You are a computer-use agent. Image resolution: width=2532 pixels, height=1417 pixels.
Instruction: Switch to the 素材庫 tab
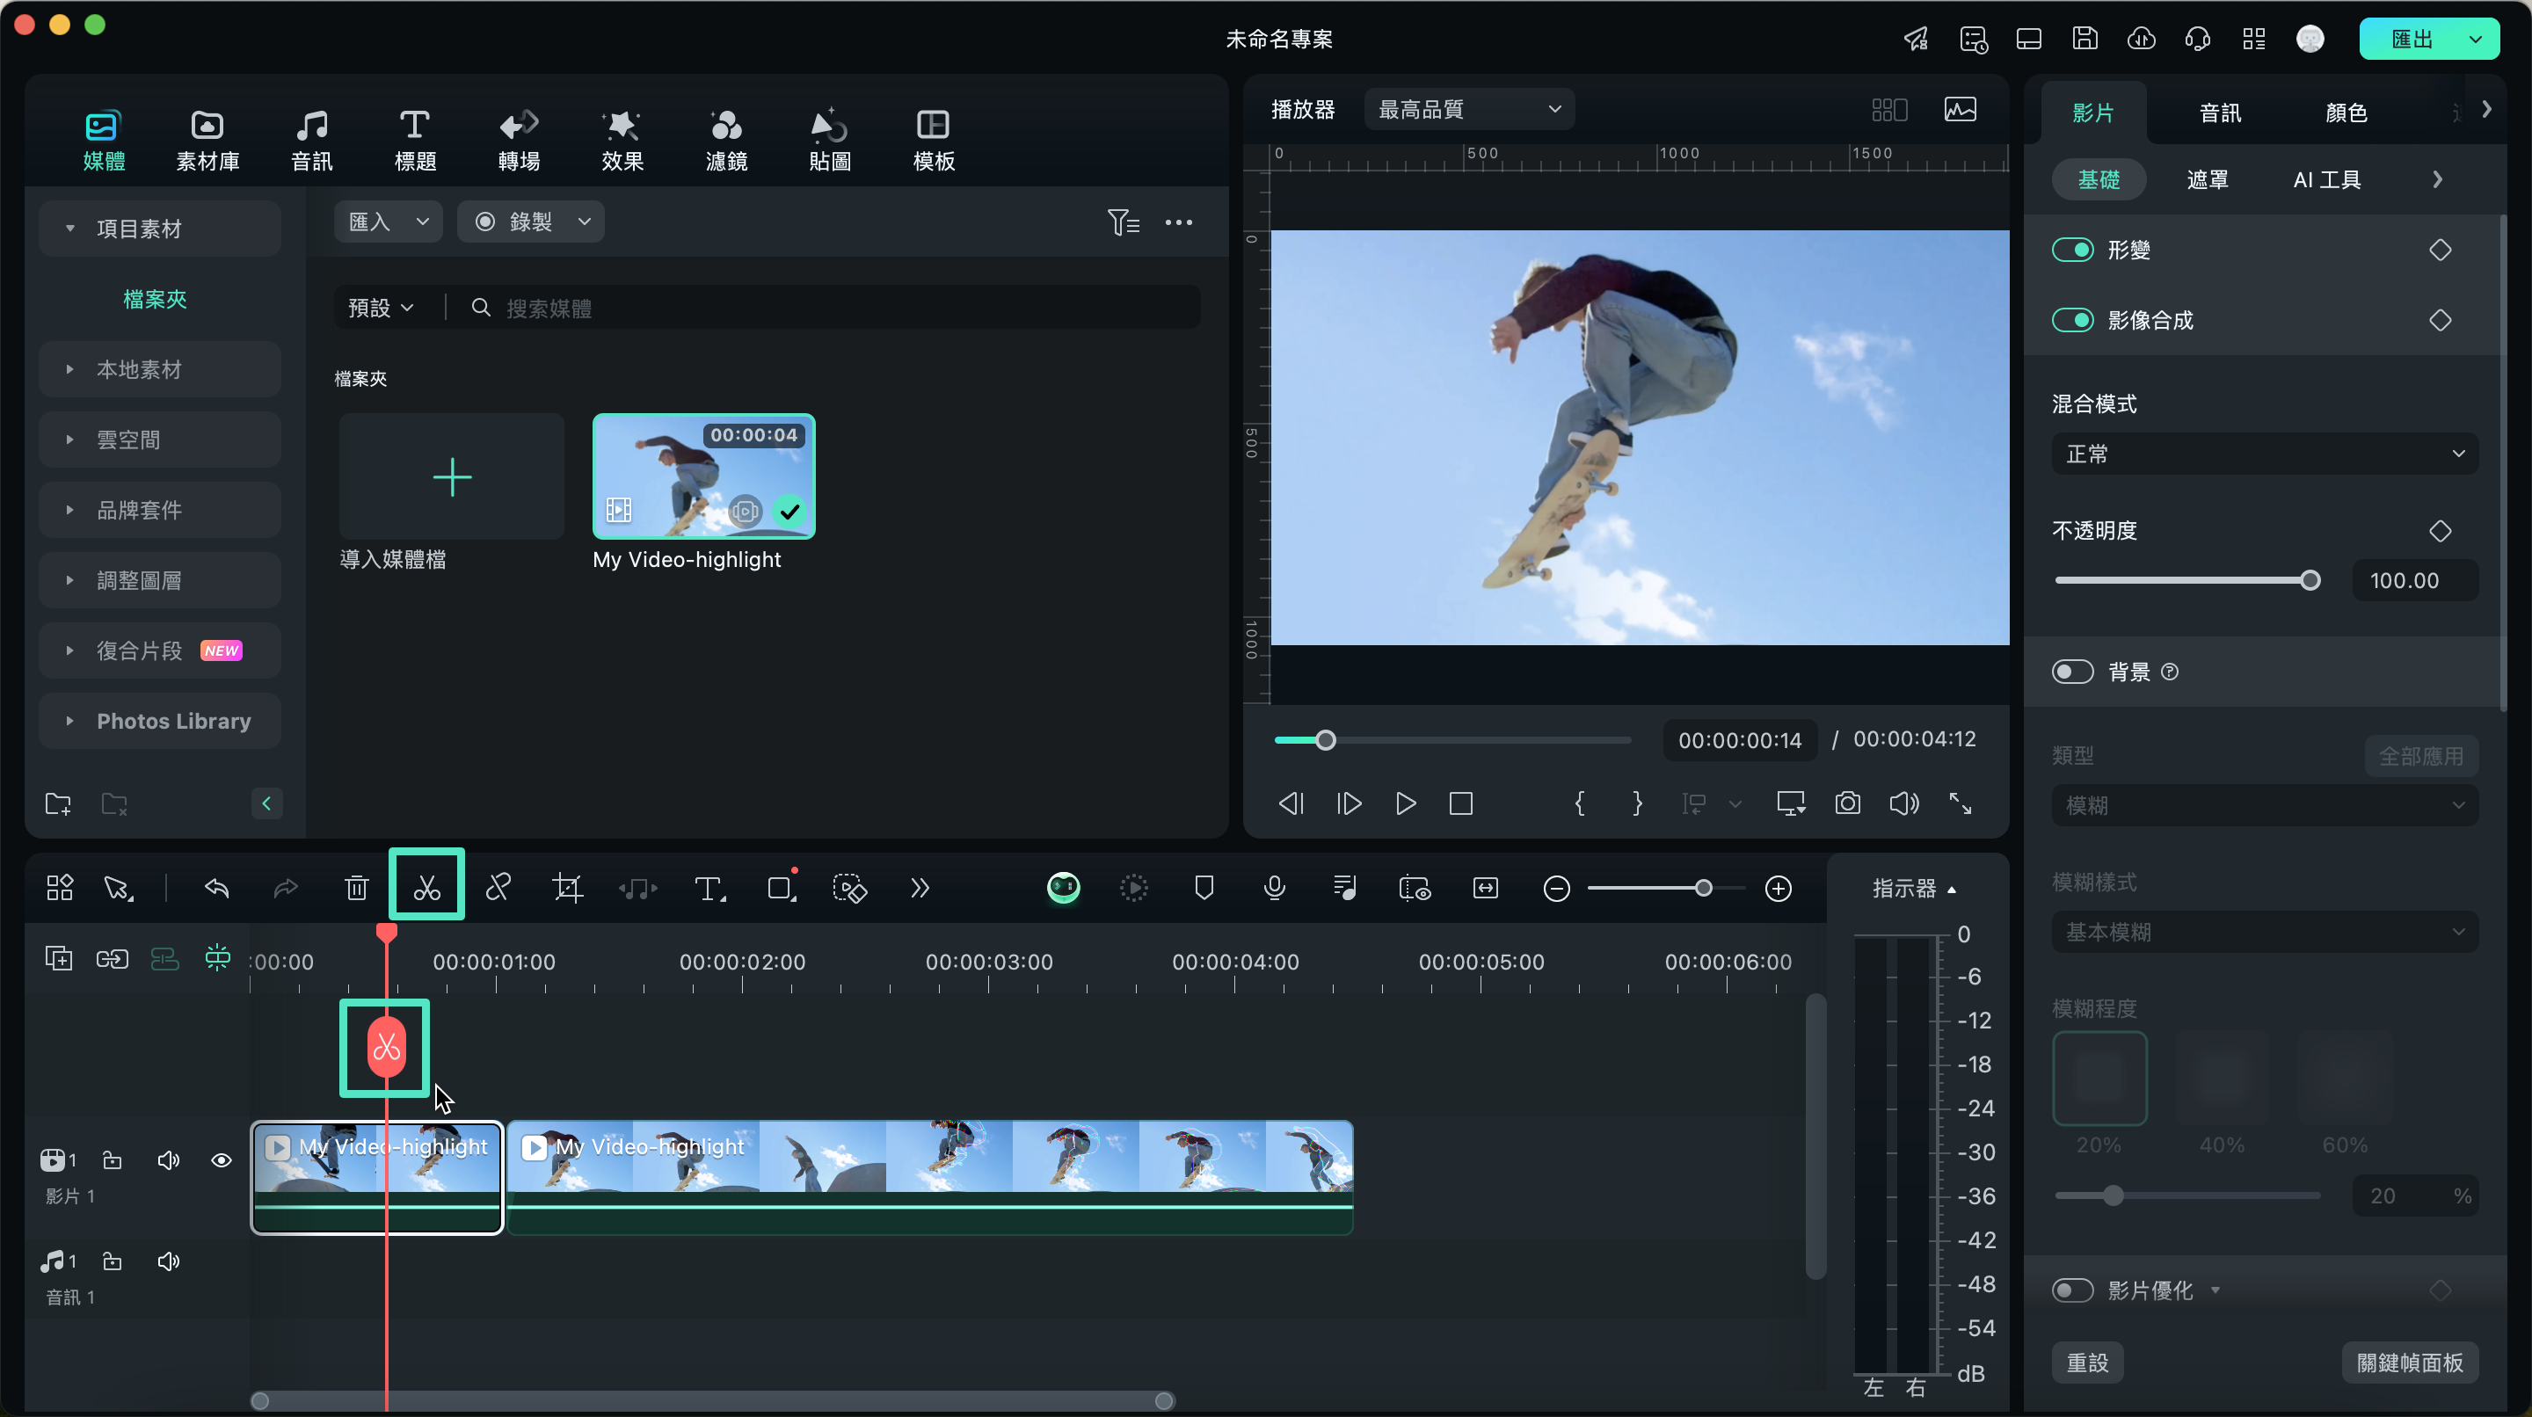(x=207, y=142)
